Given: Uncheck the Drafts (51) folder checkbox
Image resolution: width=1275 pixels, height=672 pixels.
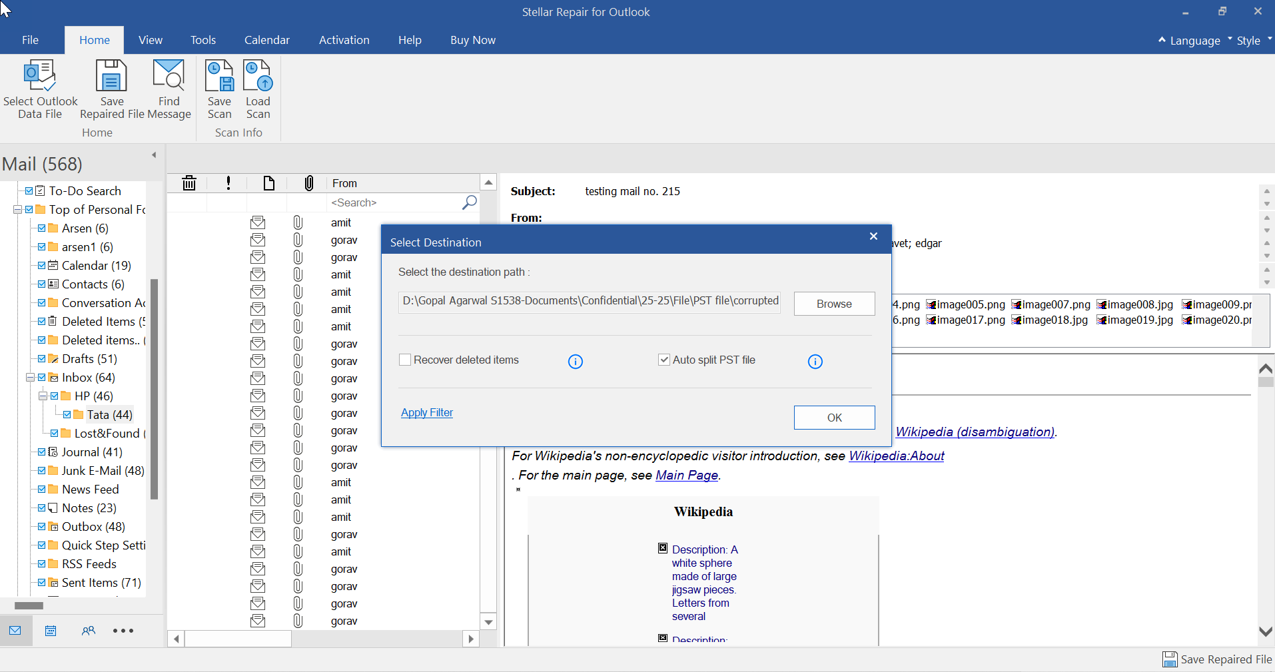Looking at the screenshot, I should [42, 358].
